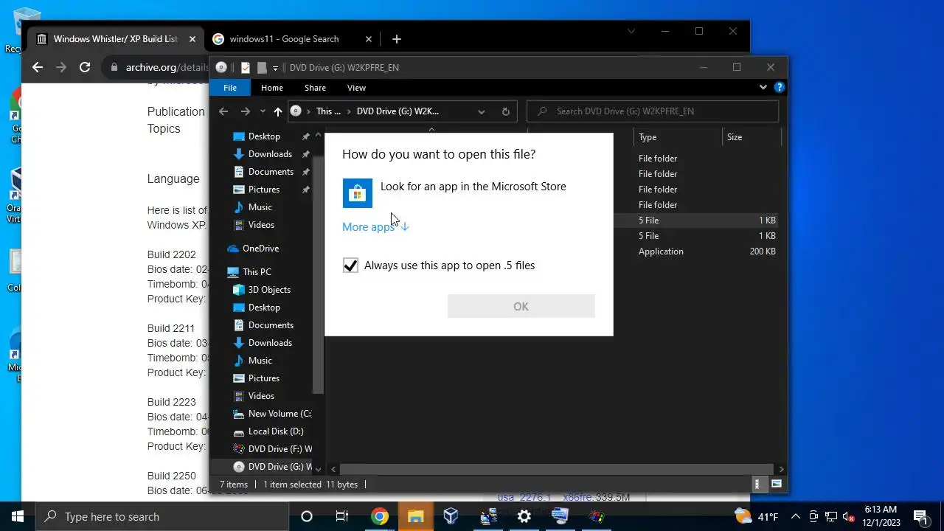The width and height of the screenshot is (944, 531).
Task: Click the taskbar search box
Action: coord(162,516)
